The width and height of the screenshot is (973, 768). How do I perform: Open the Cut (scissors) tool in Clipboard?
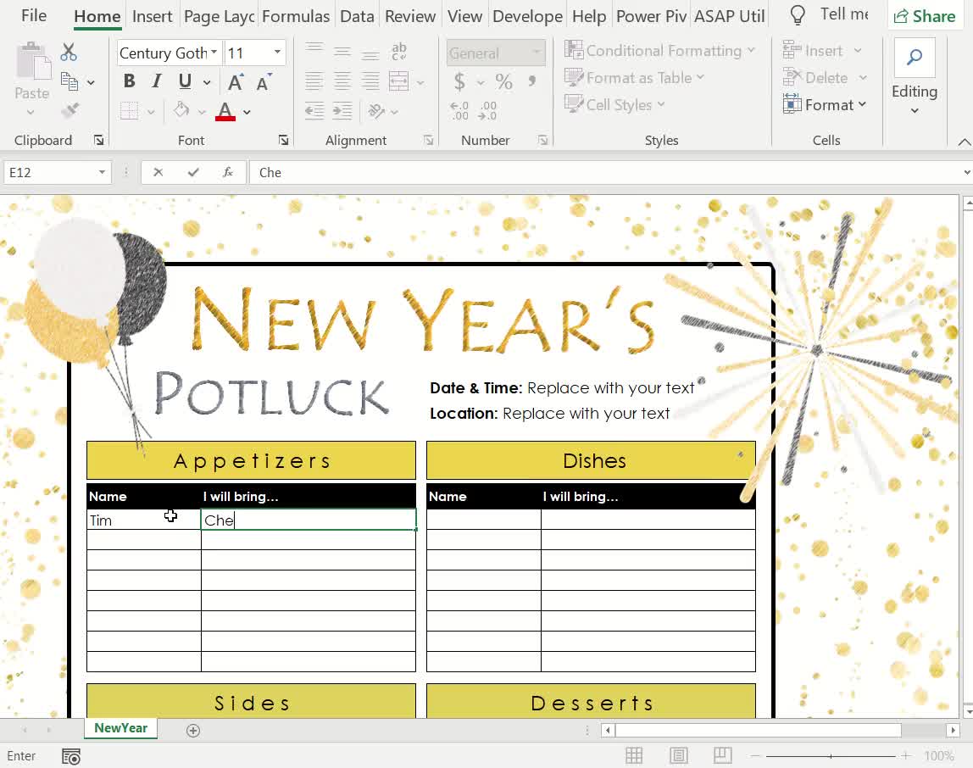tap(69, 53)
